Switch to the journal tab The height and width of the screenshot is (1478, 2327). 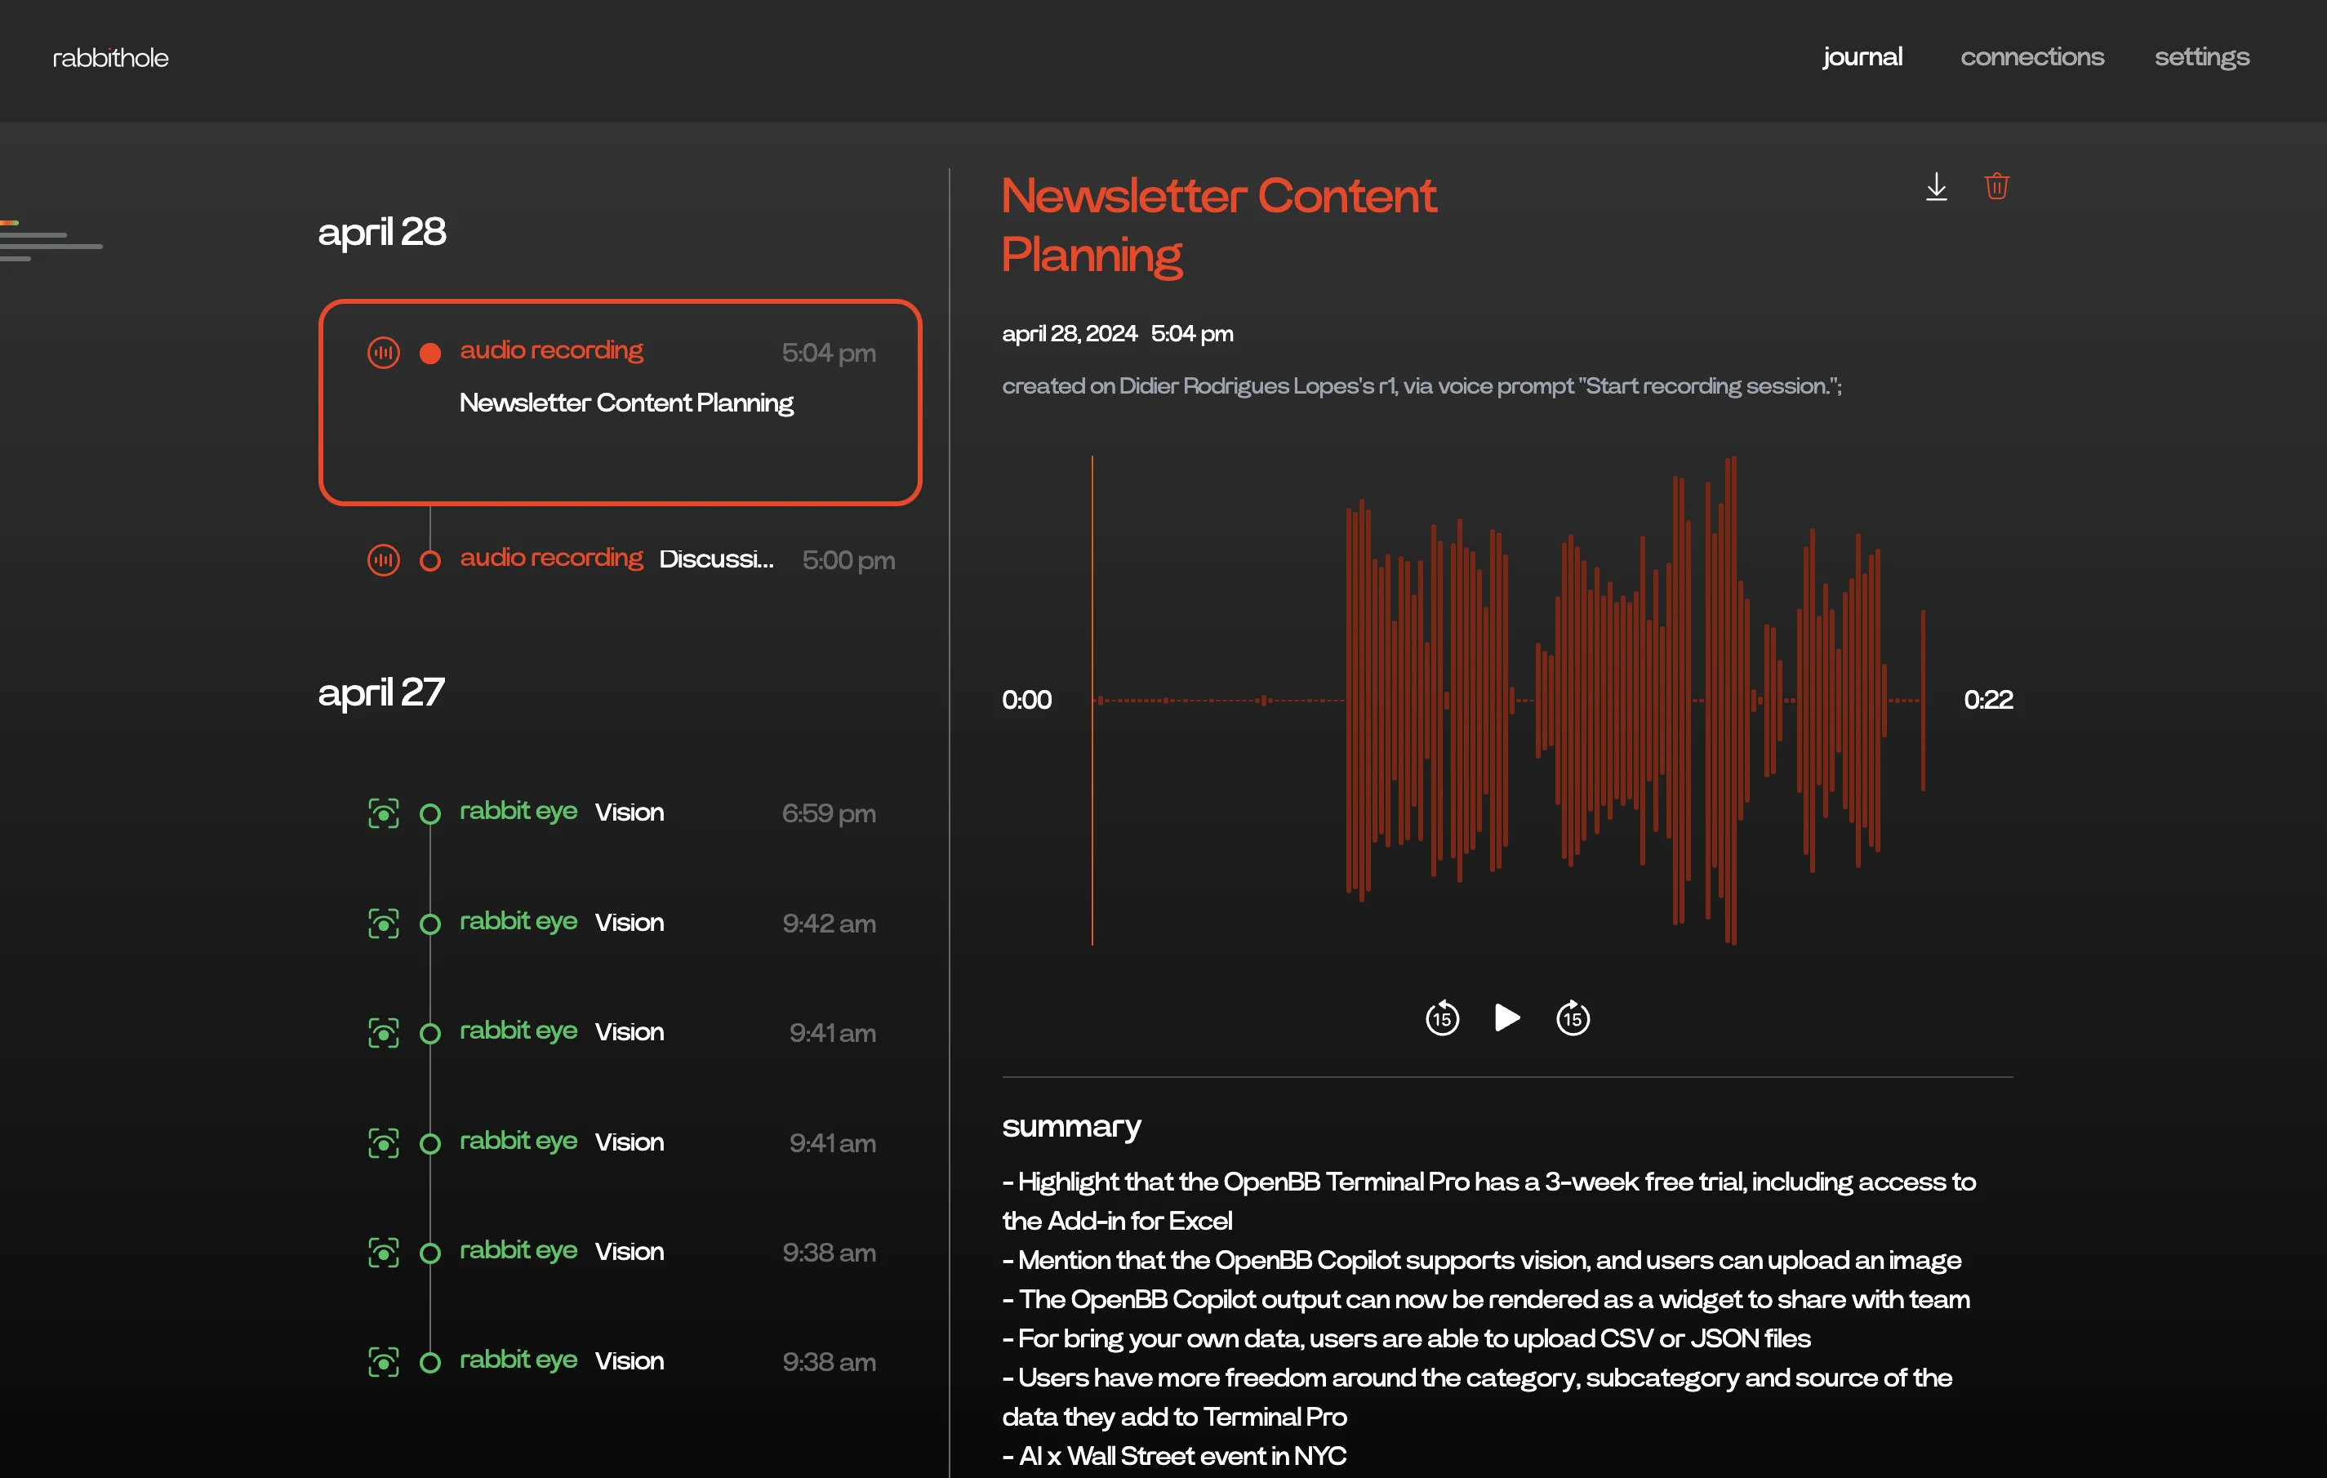point(1862,57)
